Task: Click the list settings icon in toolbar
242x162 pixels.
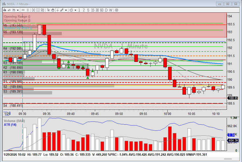Action: [x=14, y=10]
